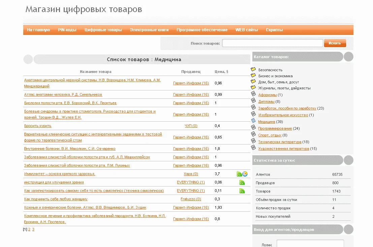Viewport: 373px width, 247px height.
Task: Focus the Поиск товаров search field
Action: [x=272, y=43]
